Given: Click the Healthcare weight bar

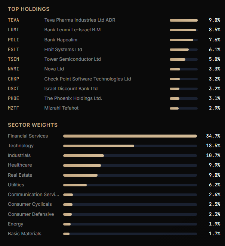Looking at the screenshot, I should coord(130,165).
